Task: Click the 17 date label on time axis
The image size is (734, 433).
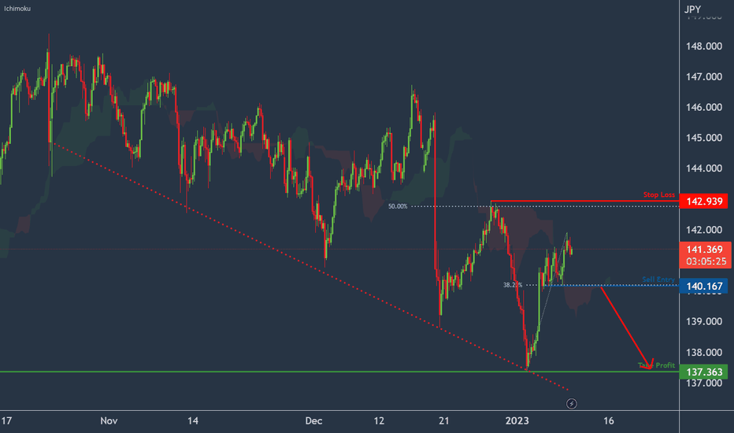Action: 6,421
